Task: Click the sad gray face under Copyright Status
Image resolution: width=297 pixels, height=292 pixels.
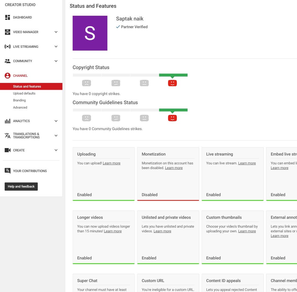Action: [x=87, y=83]
